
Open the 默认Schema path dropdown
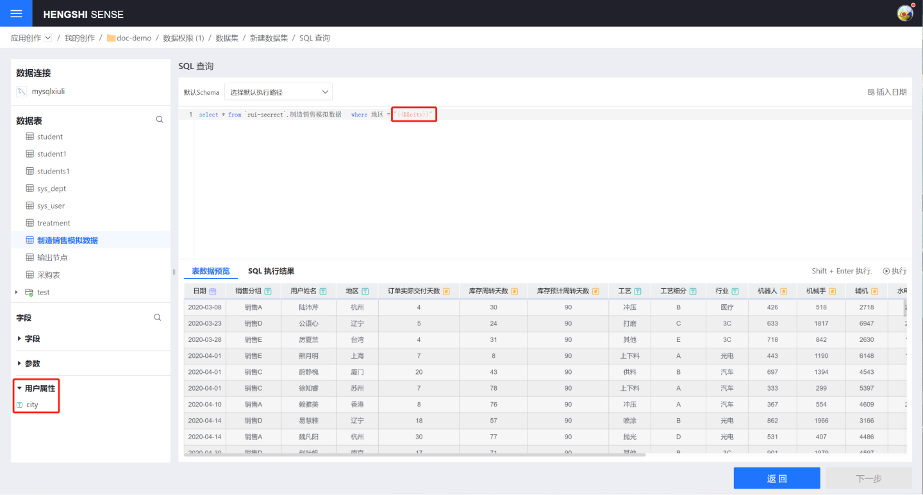tap(278, 92)
